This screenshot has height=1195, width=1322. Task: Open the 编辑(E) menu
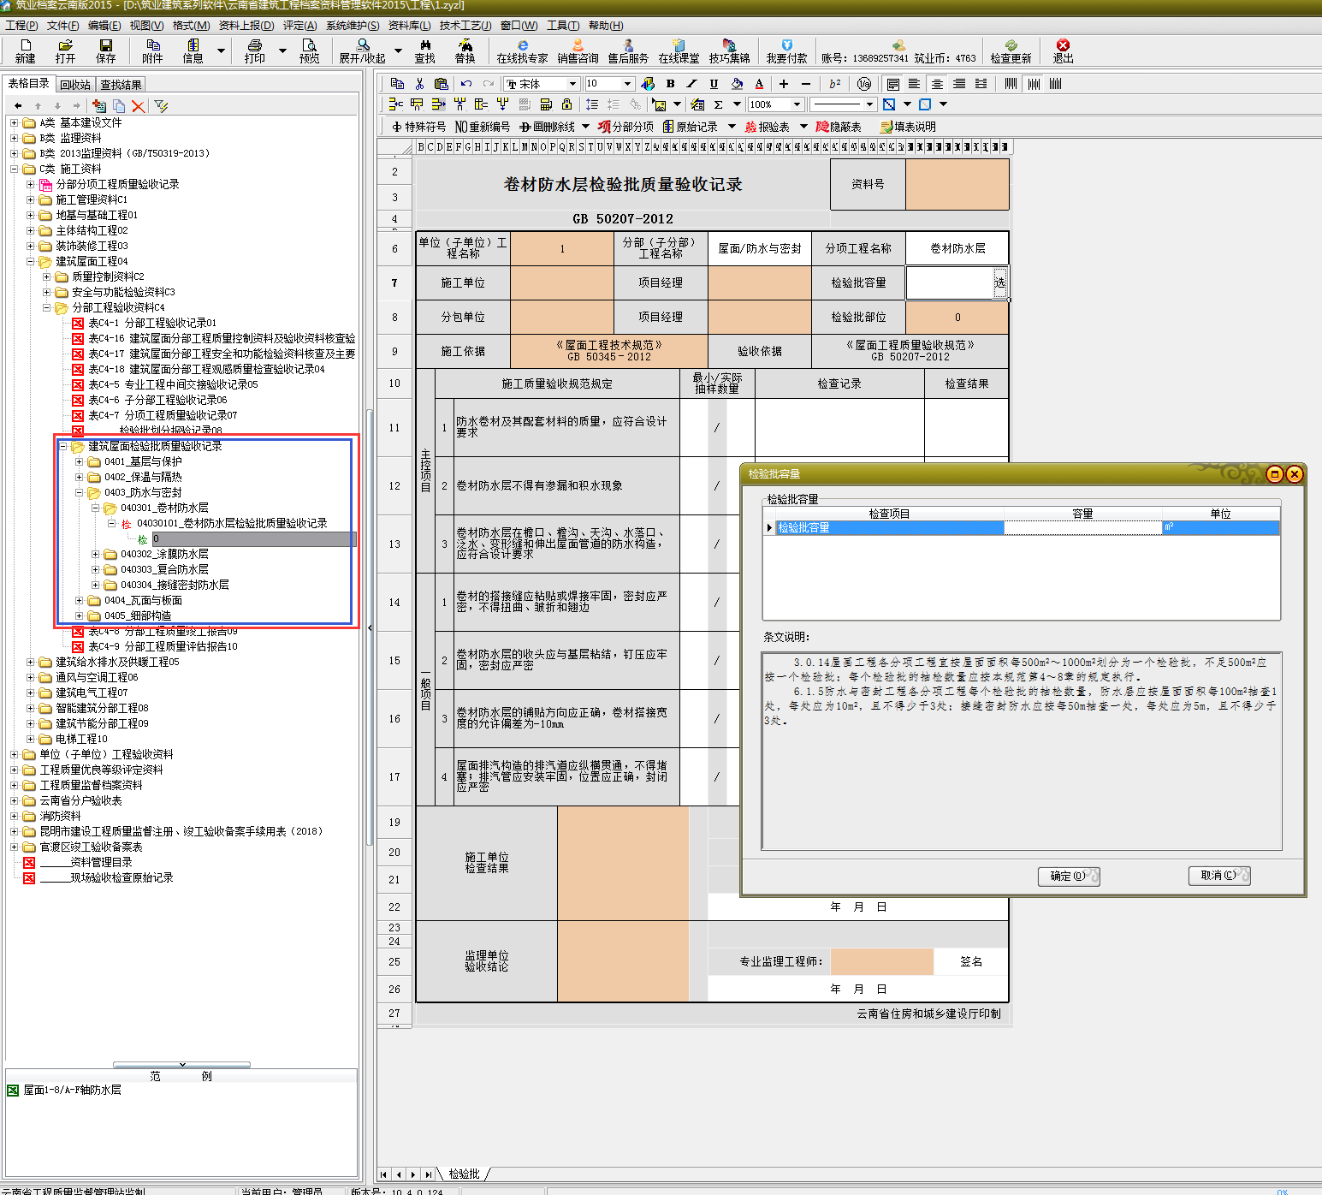click(x=104, y=26)
